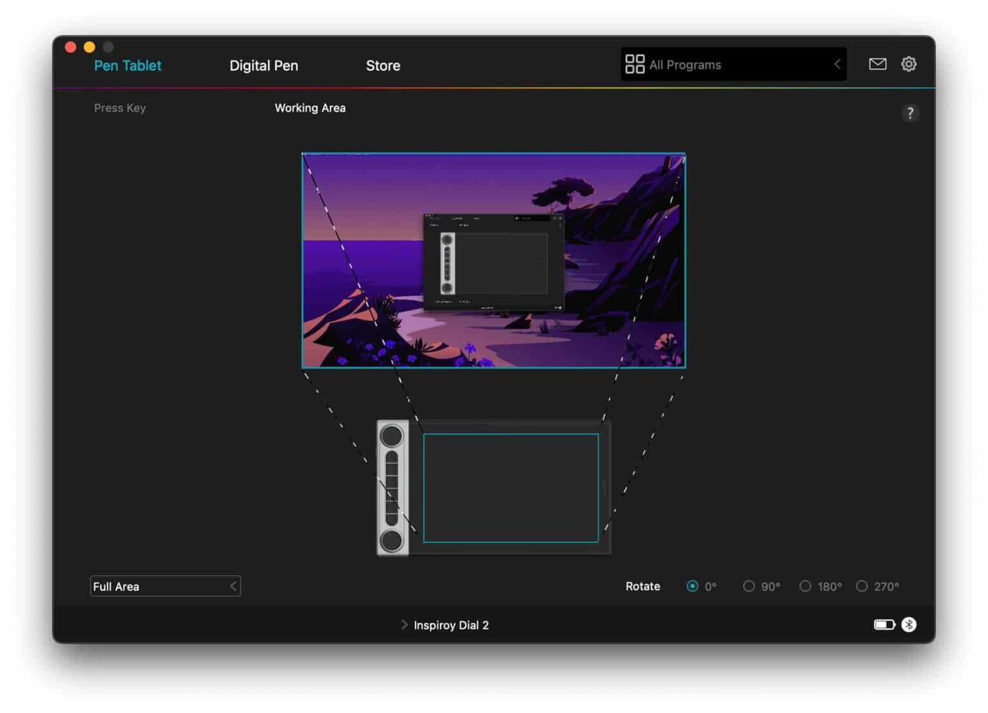Select the Working Area section
Viewport: 988px width, 713px height.
point(310,108)
